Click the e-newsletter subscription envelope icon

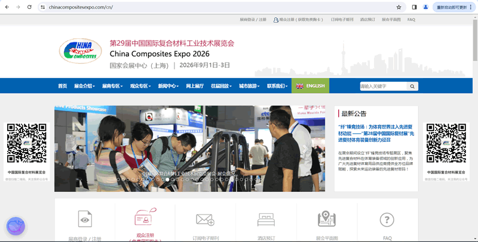(x=205, y=219)
